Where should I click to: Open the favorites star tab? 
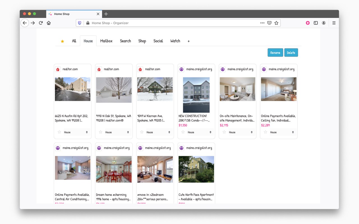tap(62, 41)
